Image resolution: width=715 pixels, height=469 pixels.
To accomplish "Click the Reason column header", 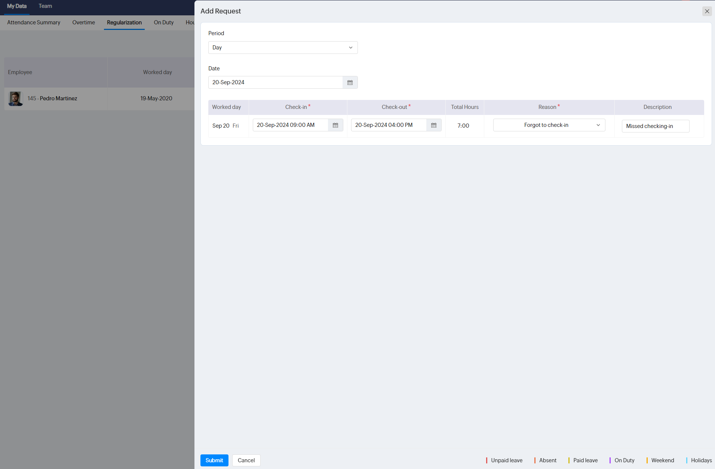I will point(549,107).
